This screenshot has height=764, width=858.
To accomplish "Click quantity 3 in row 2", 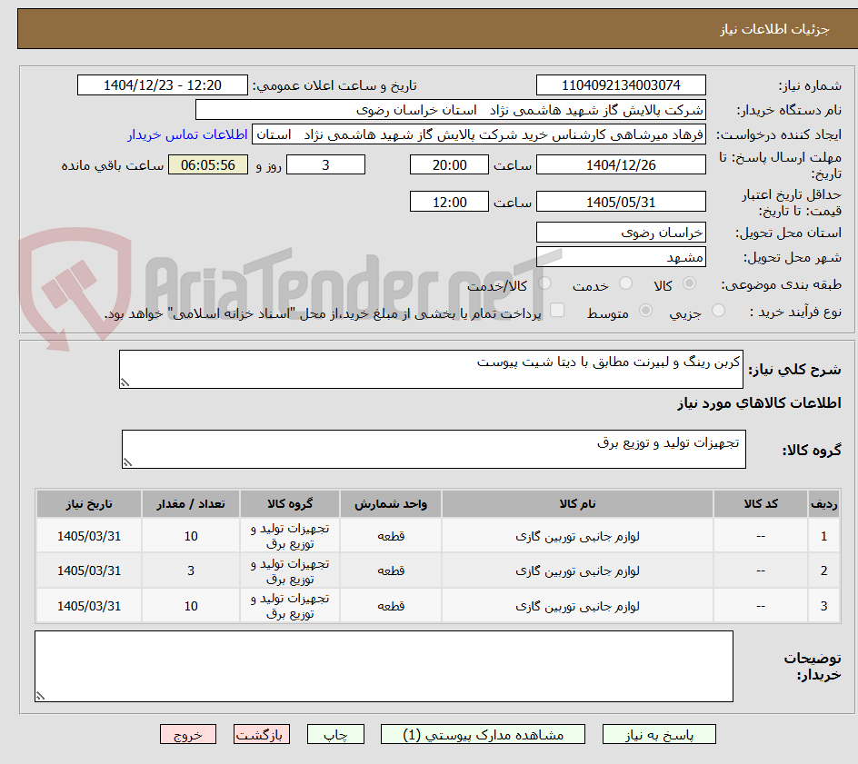I will (191, 571).
